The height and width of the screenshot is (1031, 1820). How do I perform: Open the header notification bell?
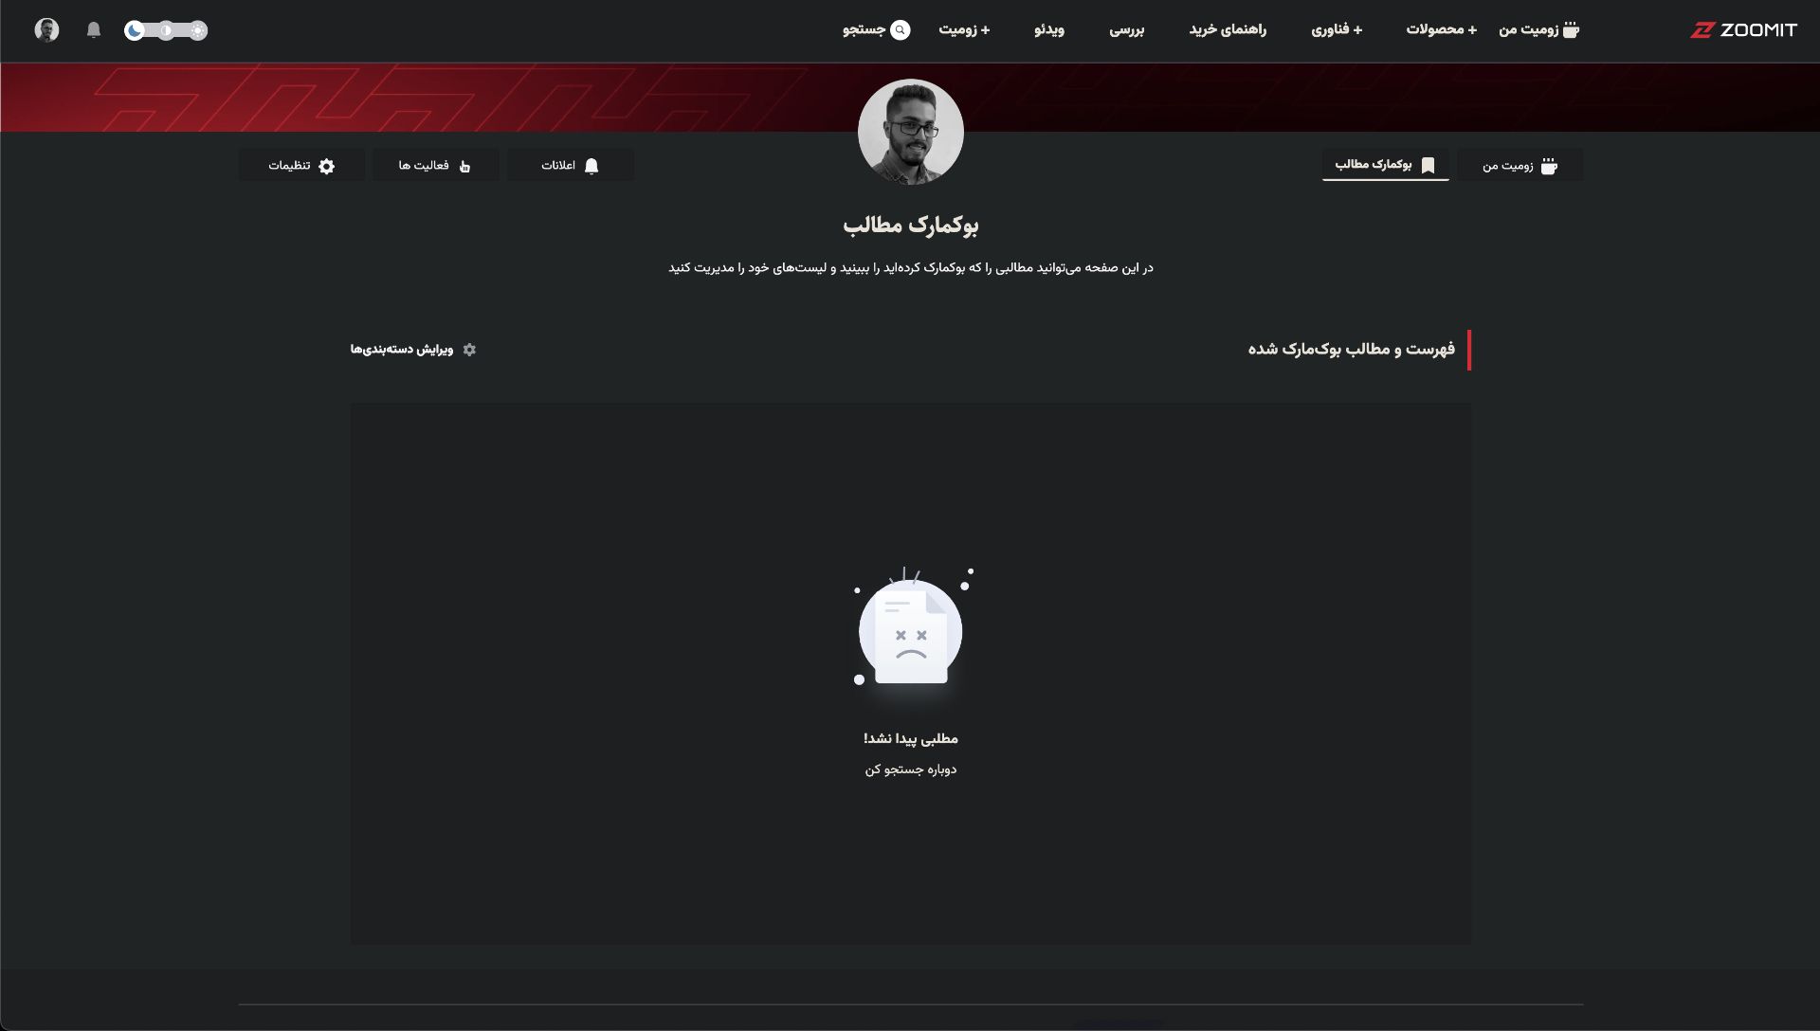[x=94, y=30]
